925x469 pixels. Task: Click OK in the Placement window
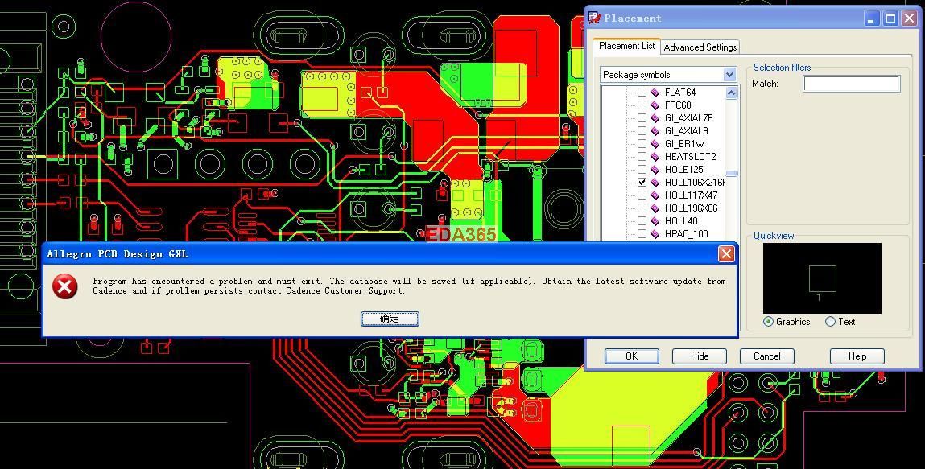(x=632, y=356)
